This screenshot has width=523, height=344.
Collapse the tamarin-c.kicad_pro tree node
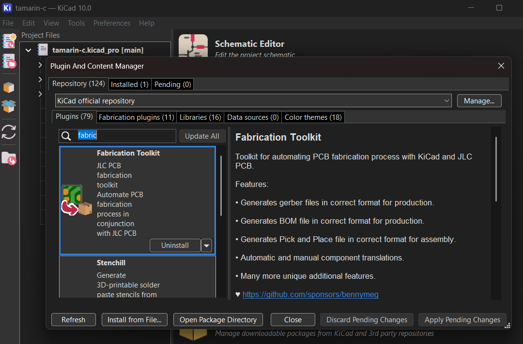pyautogui.click(x=29, y=50)
